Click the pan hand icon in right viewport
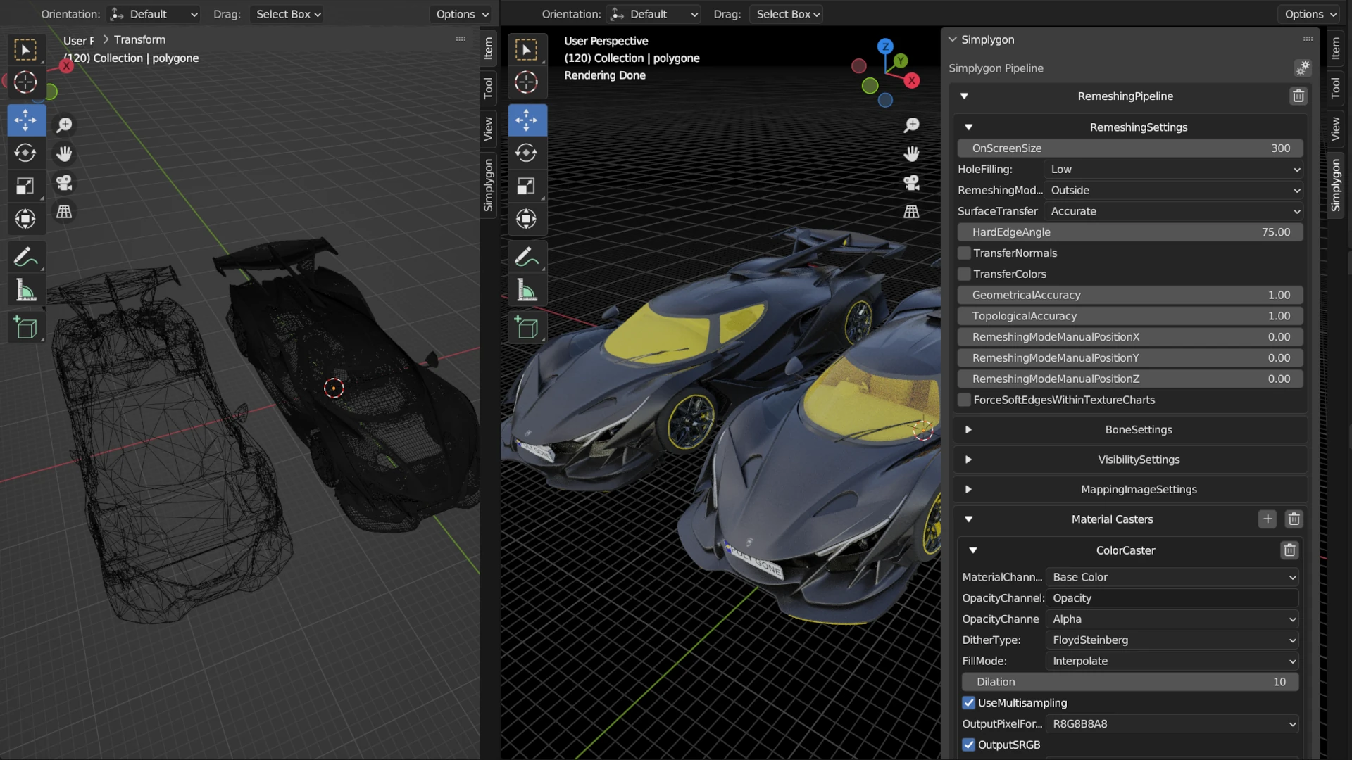 coord(911,154)
